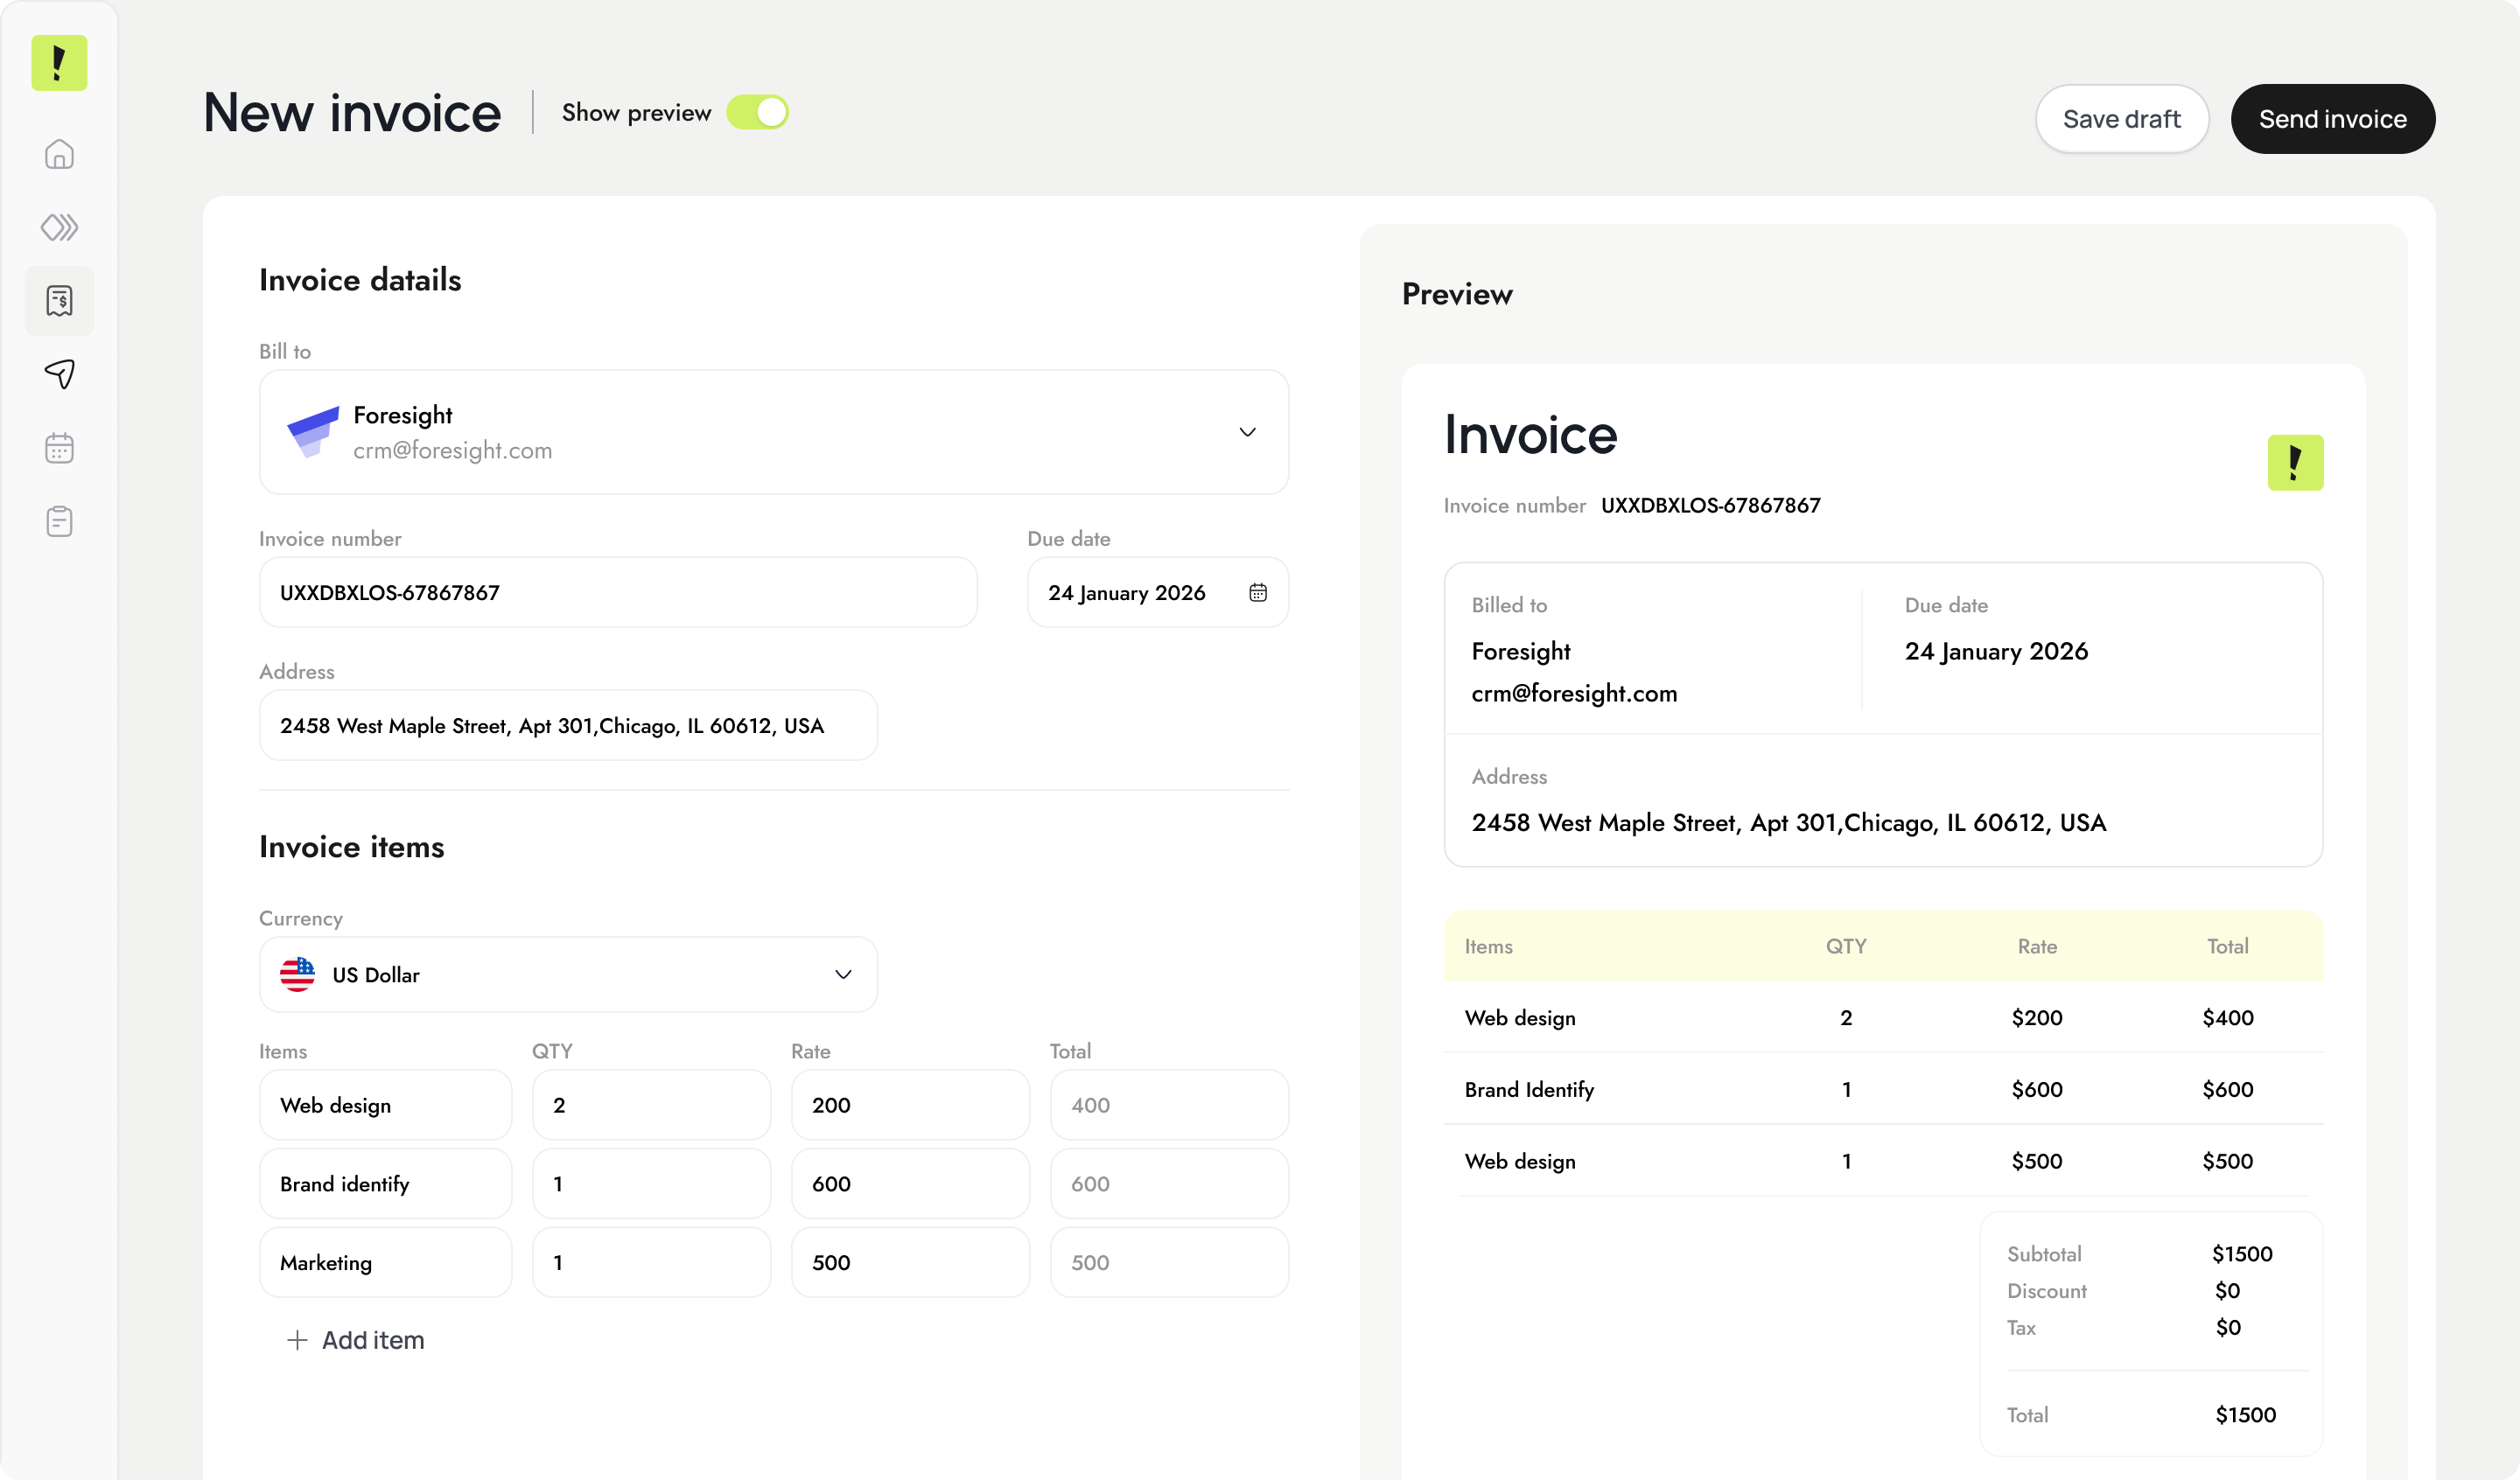Click the Subtotal $1500 value in the preview
This screenshot has height=1480, width=2520.
pos(2241,1254)
